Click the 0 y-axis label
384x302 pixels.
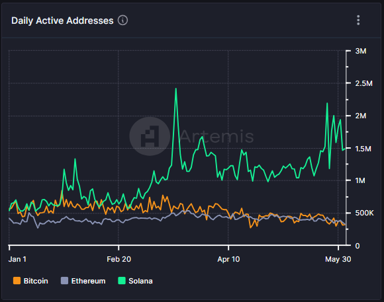coord(358,246)
